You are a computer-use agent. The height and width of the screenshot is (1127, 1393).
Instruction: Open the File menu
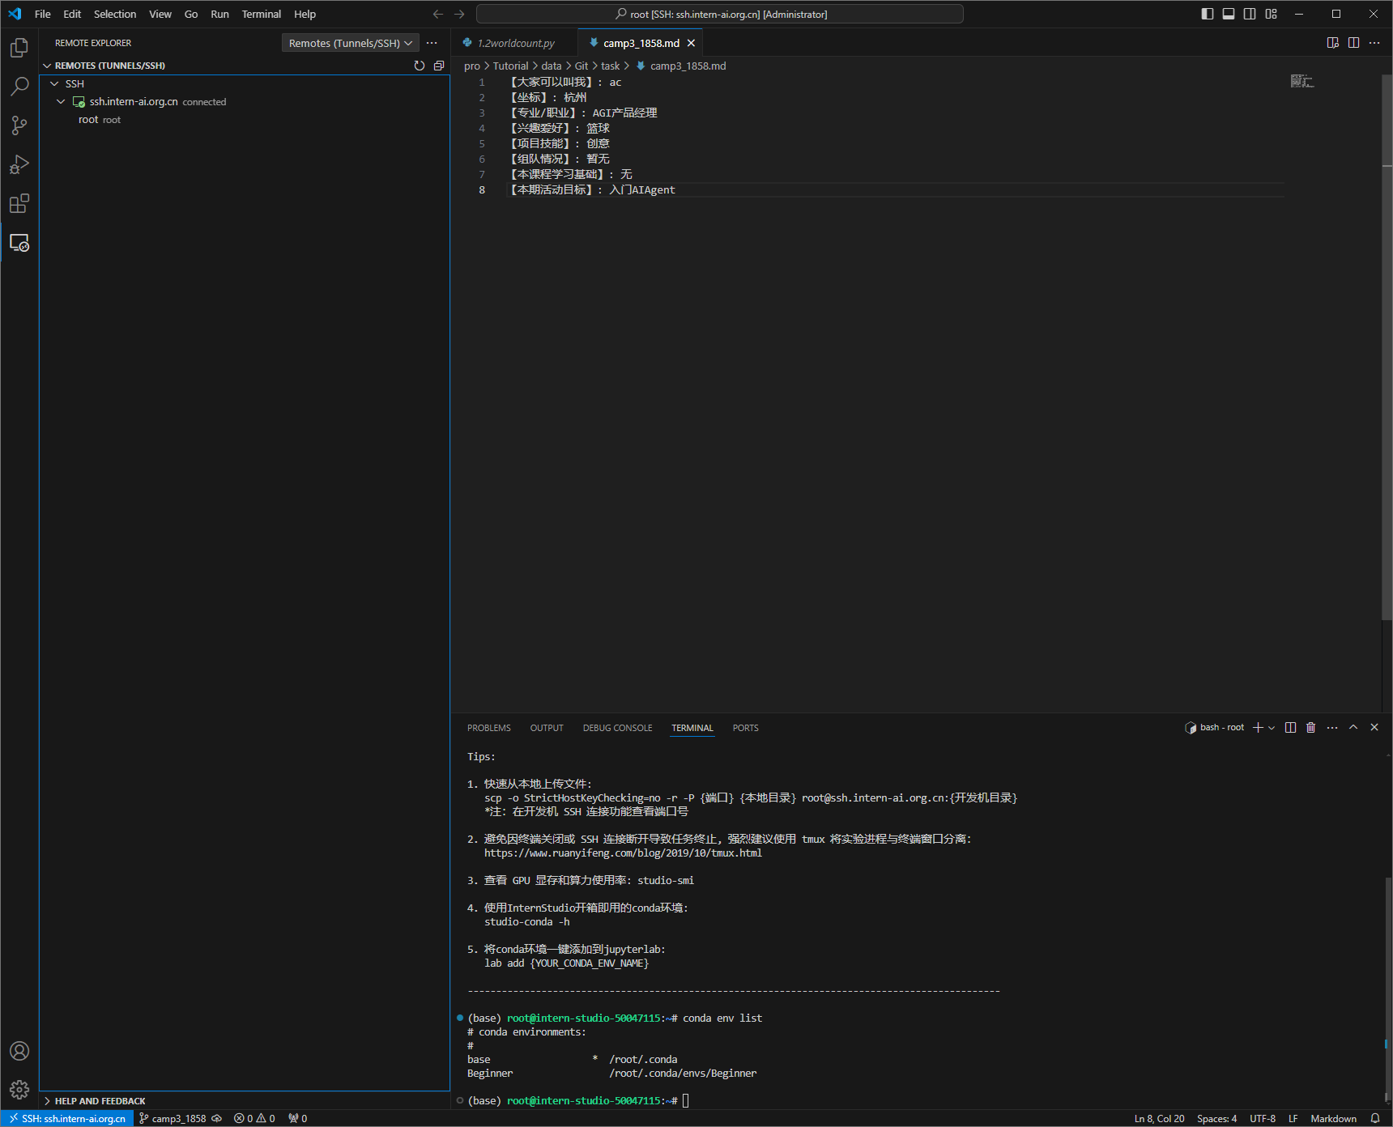[43, 14]
